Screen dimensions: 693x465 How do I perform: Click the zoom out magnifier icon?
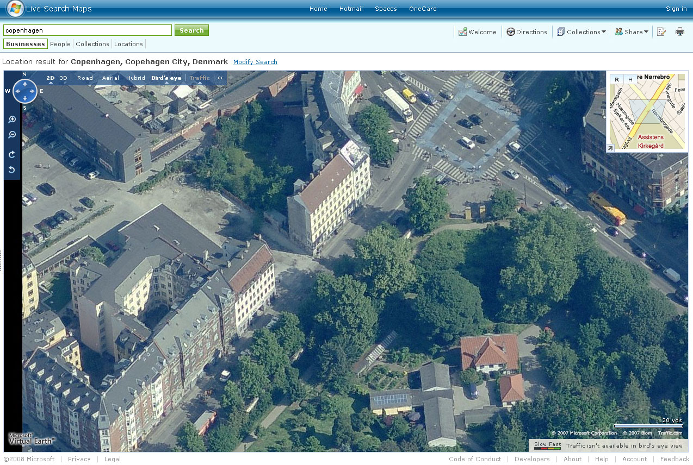(12, 135)
